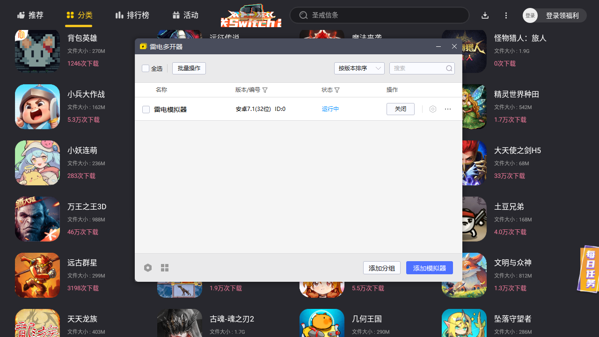
Task: Open the vertical three-dot menu in top bar
Action: [506, 15]
